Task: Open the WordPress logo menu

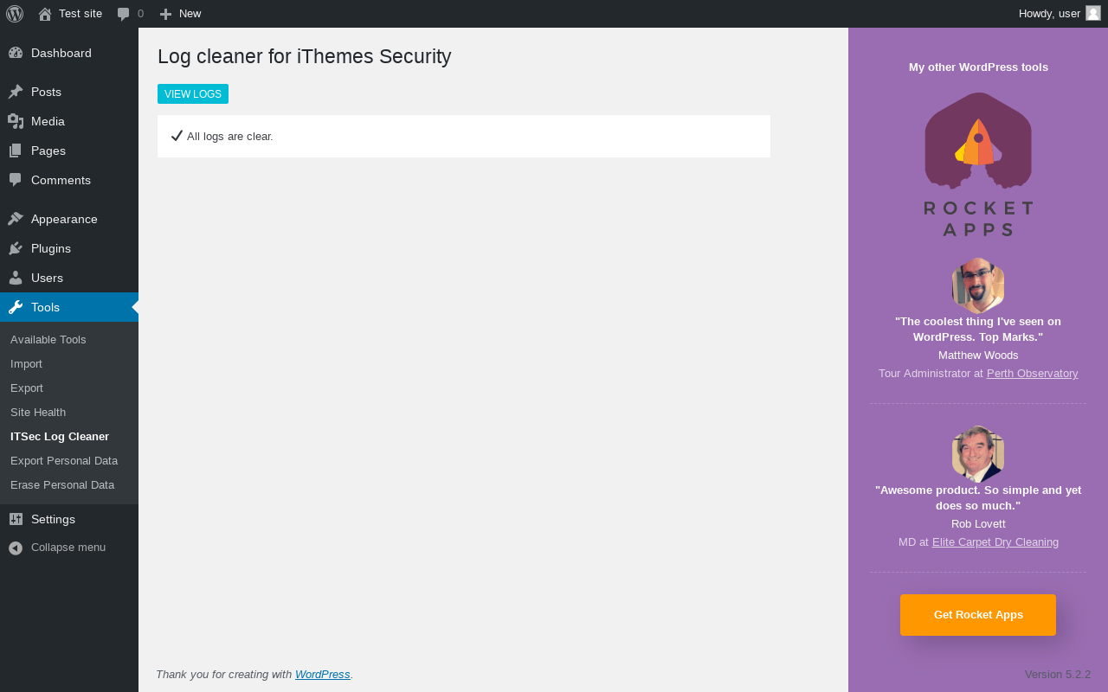Action: 15,14
